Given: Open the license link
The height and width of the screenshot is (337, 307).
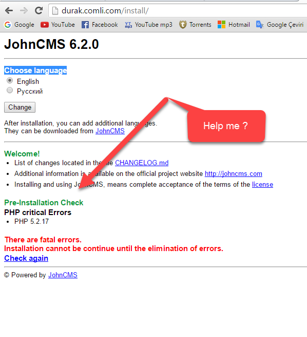Looking at the screenshot, I should click(263, 184).
